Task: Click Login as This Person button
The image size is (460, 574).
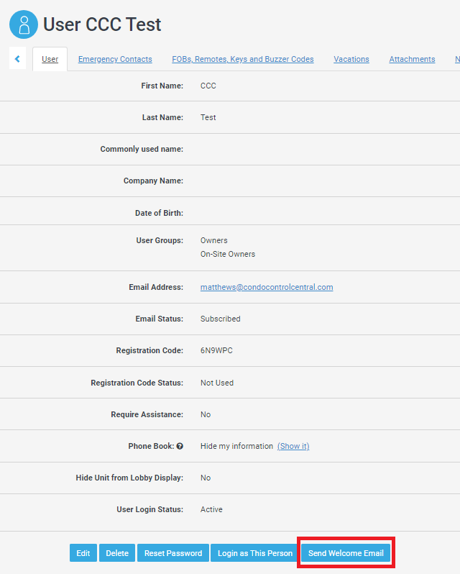Action: click(255, 553)
